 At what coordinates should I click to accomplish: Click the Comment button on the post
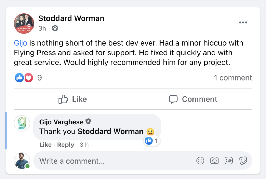tap(193, 99)
